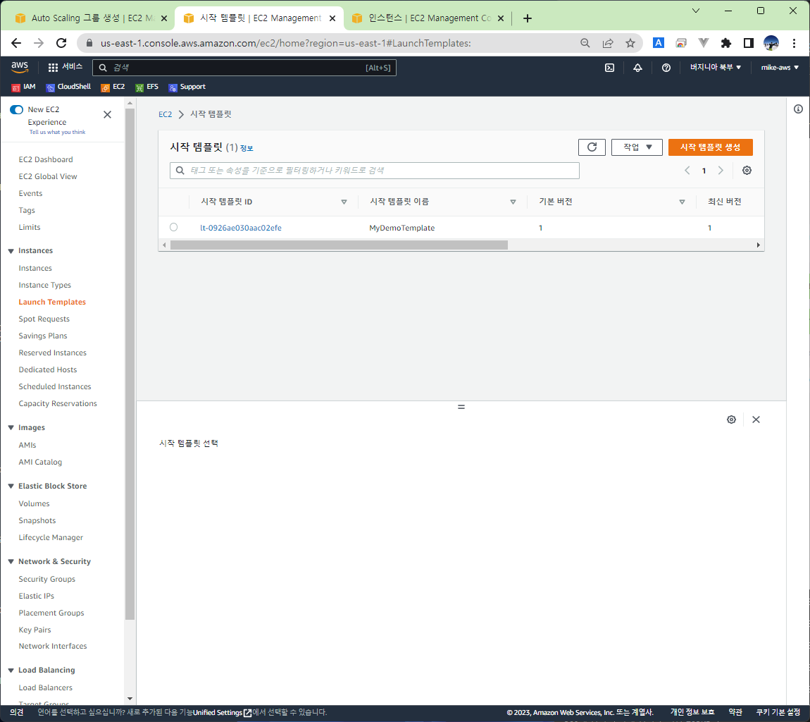Focus the template filter search field

point(375,171)
